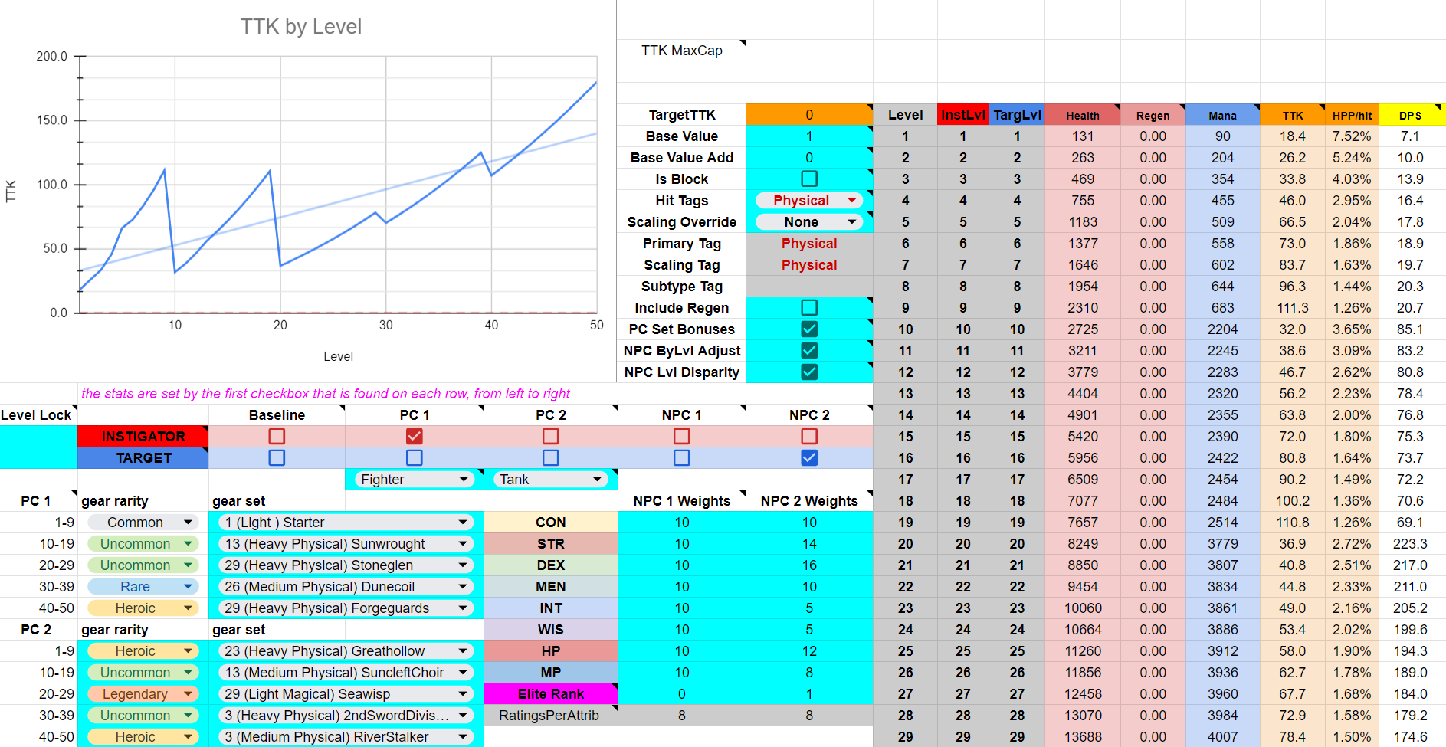
Task: Uncheck NPC Lvl Disparity
Action: coord(809,372)
